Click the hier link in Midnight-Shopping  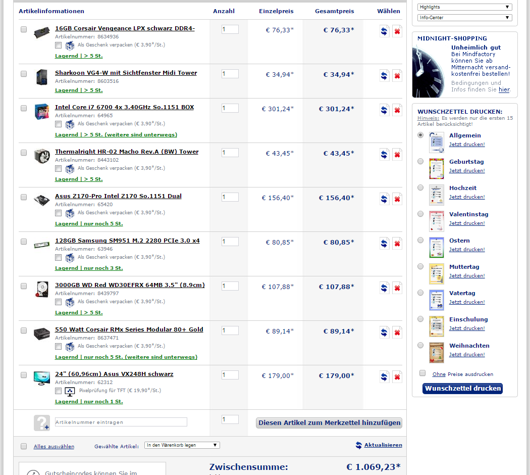pyautogui.click(x=504, y=89)
